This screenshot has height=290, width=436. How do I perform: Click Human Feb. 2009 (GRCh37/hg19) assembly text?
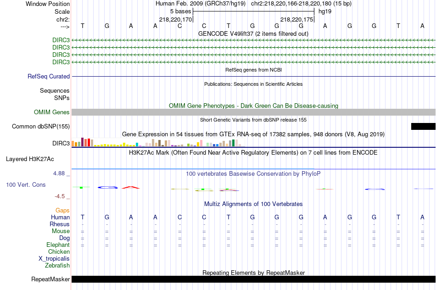[x=201, y=4]
